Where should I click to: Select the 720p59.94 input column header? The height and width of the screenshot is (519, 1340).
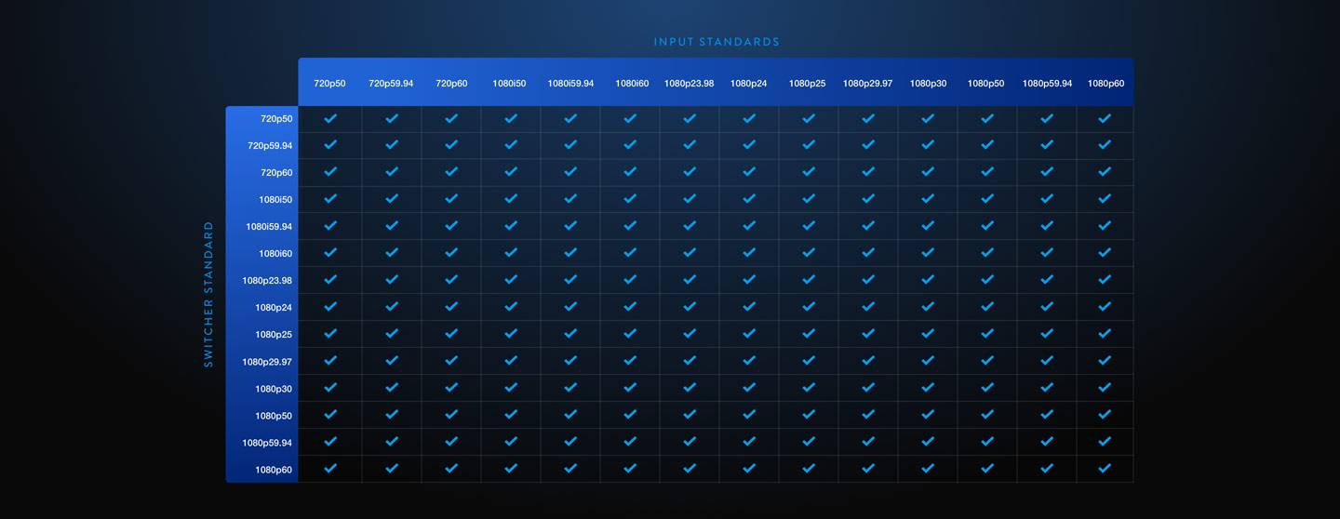pos(391,84)
